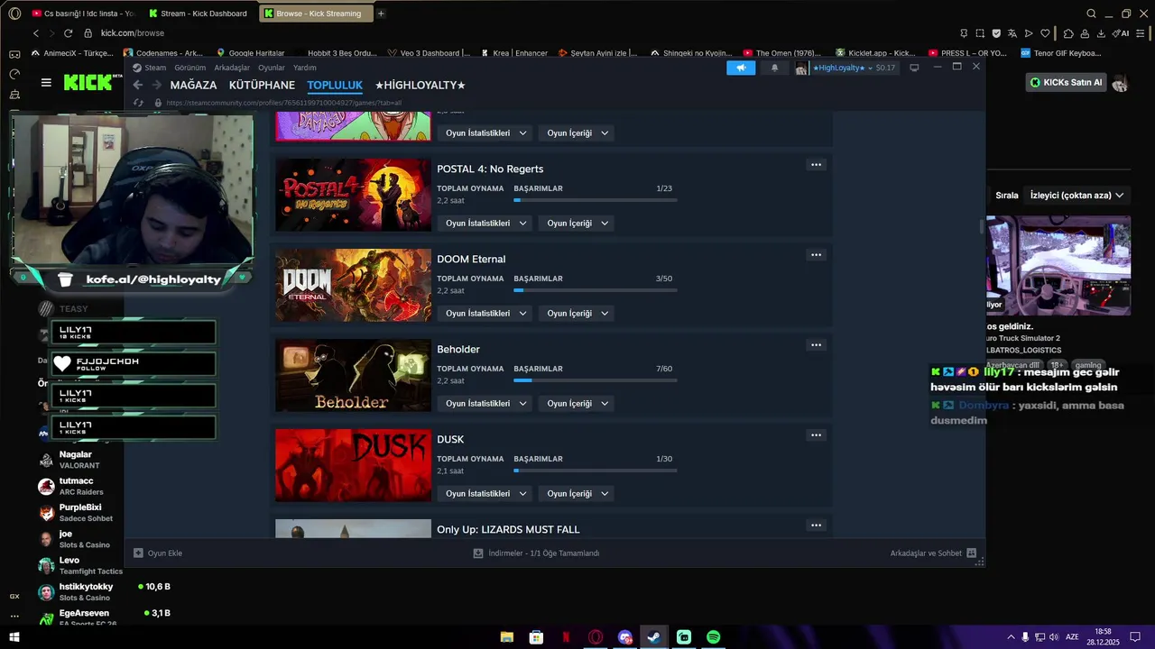Open more options for POSTAL 4: No Regerts
The image size is (1155, 649).
[816, 165]
